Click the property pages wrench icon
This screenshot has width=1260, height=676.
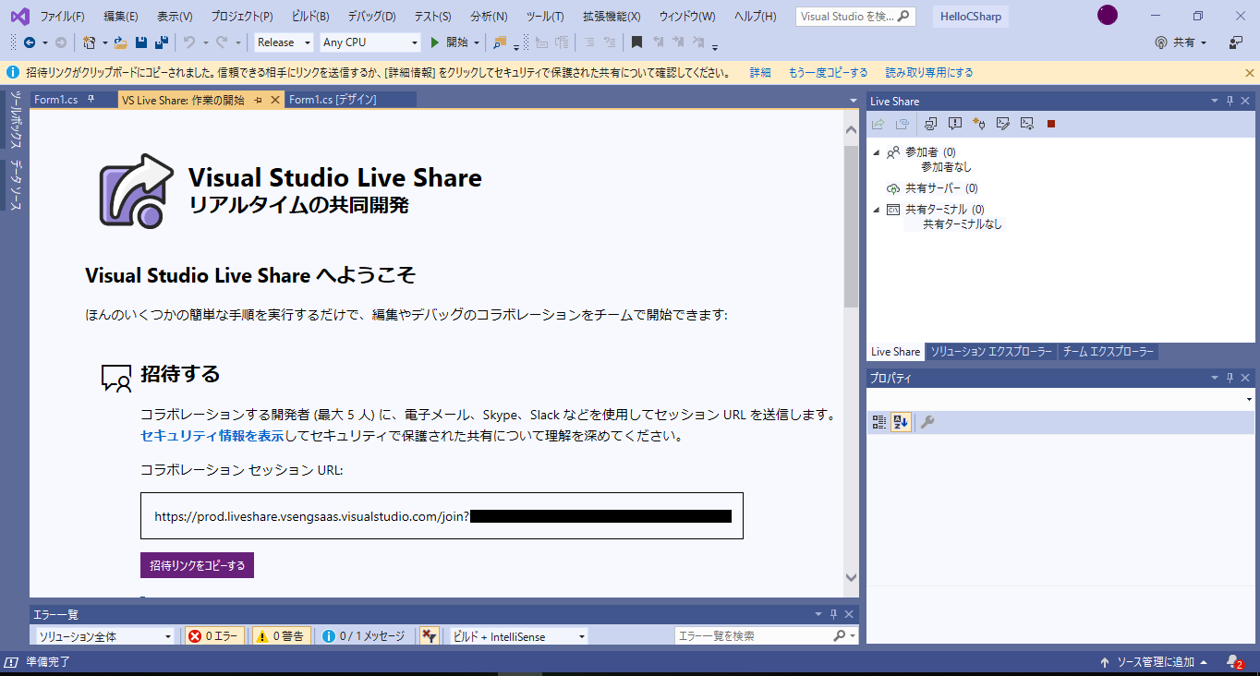click(x=927, y=422)
